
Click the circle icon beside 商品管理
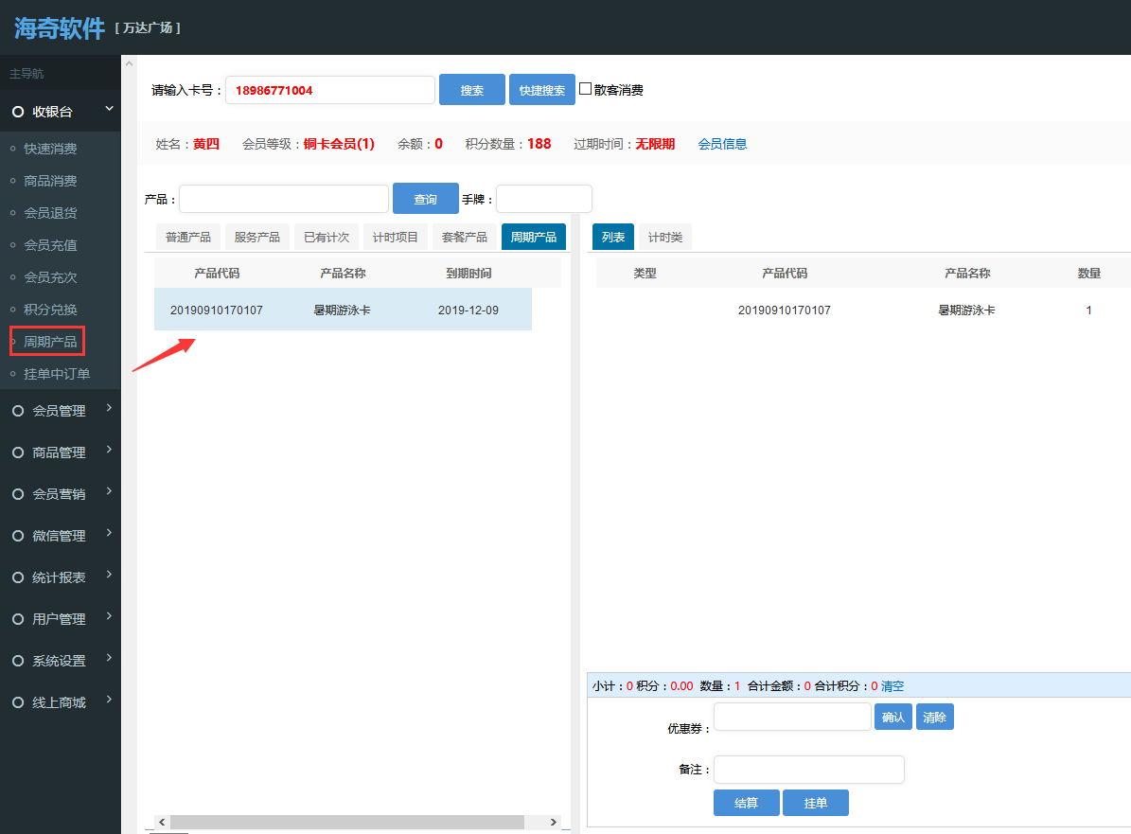tap(17, 452)
